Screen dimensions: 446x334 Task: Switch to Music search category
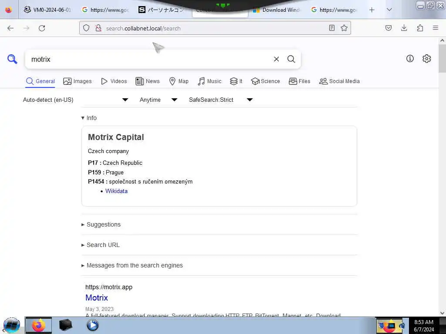pyautogui.click(x=209, y=81)
